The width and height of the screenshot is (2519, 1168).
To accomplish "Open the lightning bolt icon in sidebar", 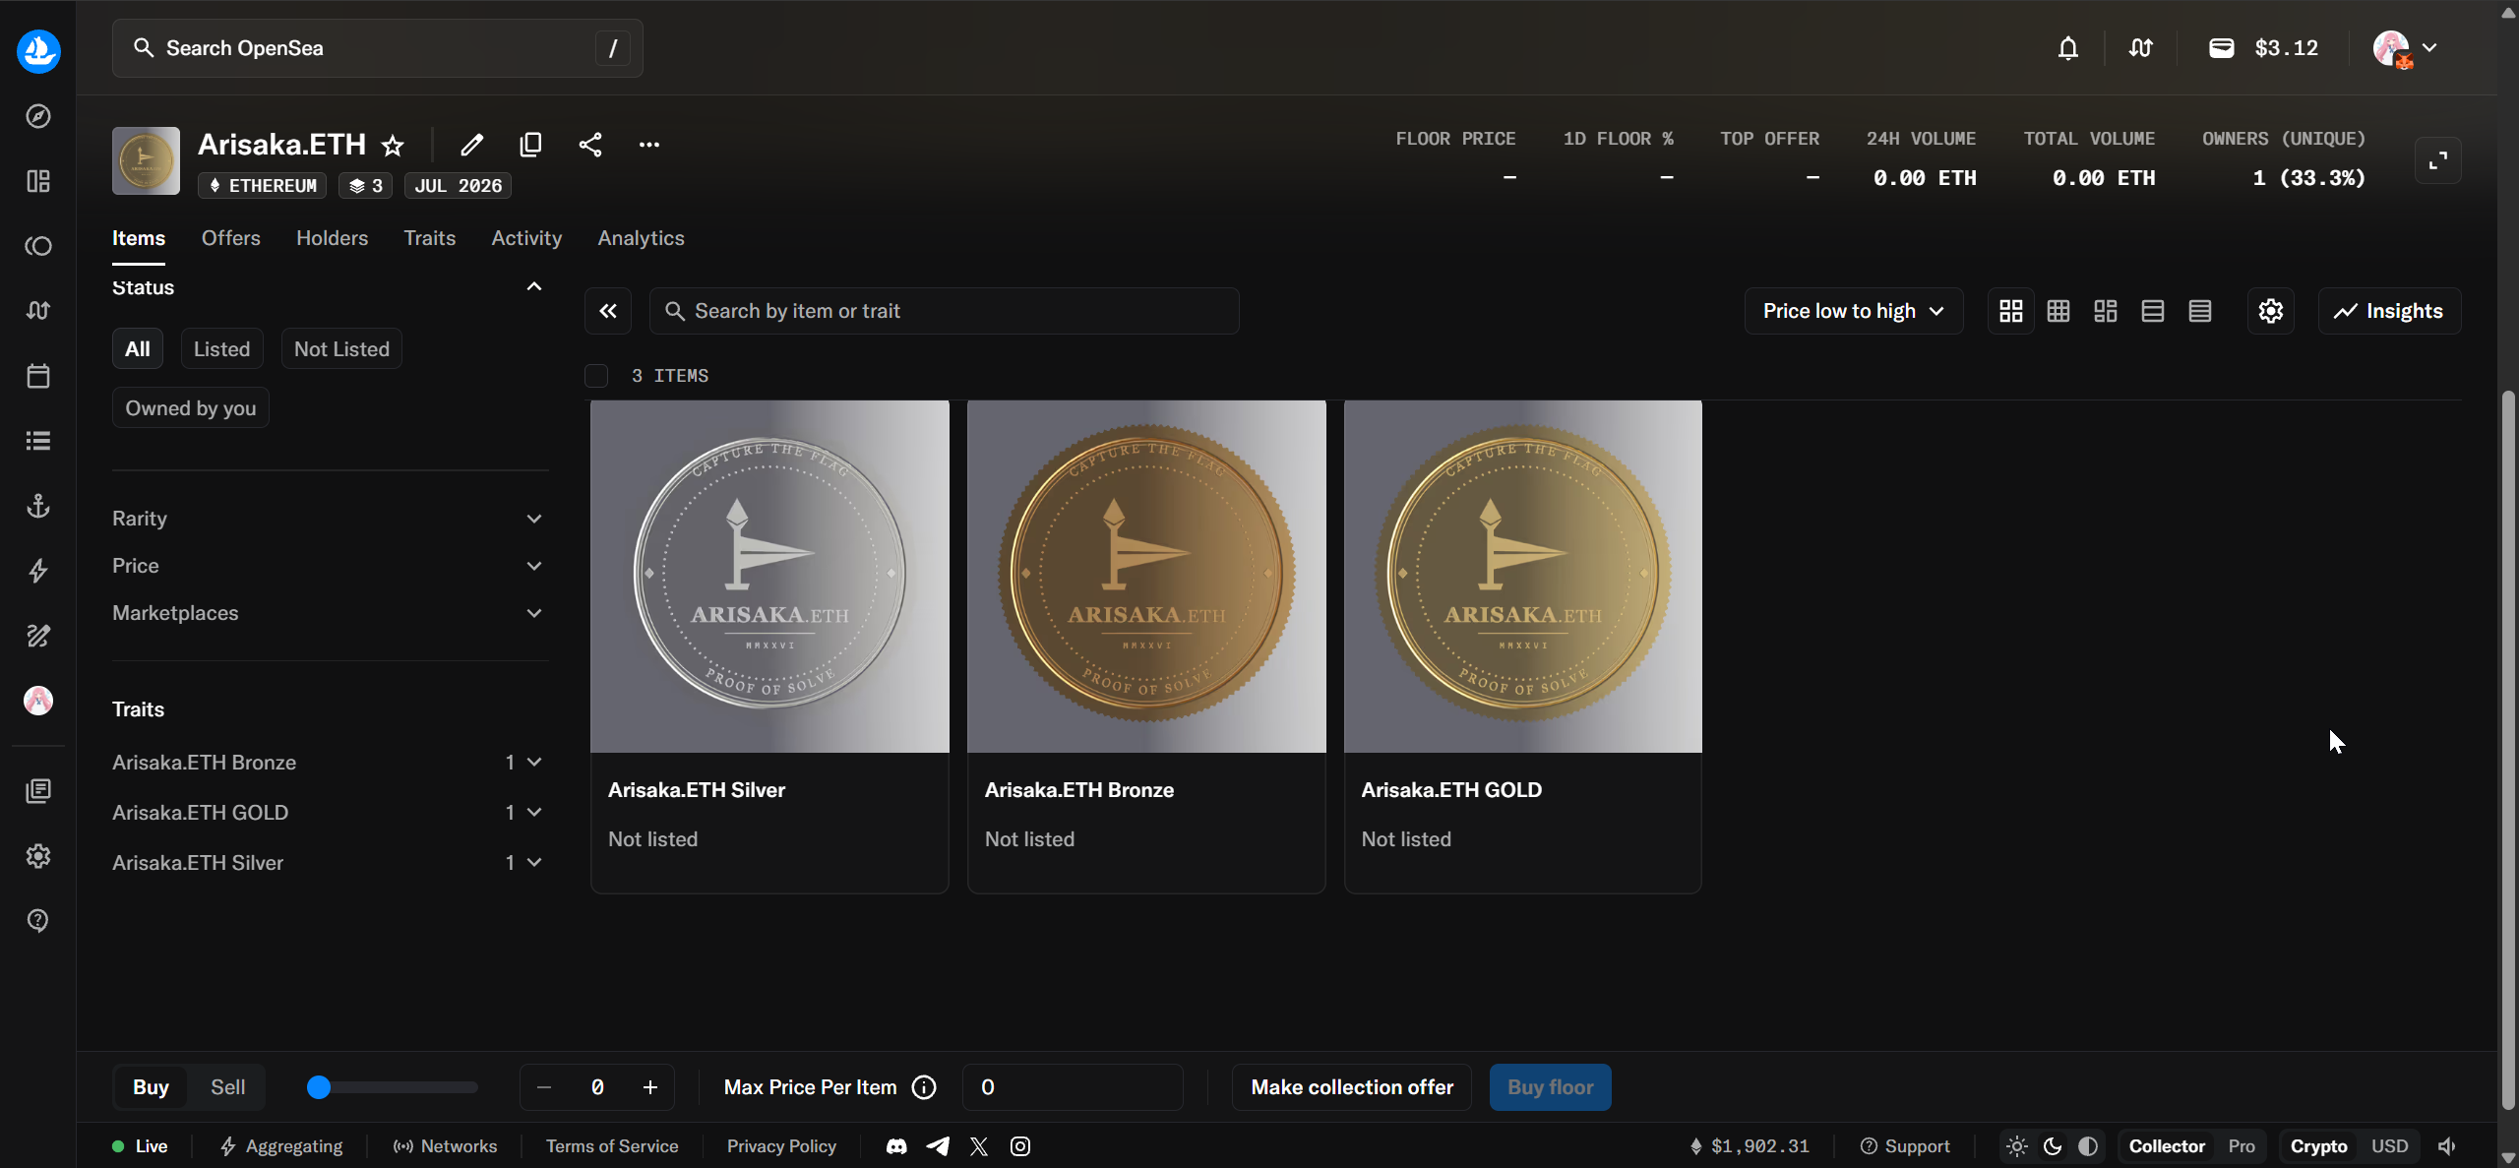I will point(38,571).
